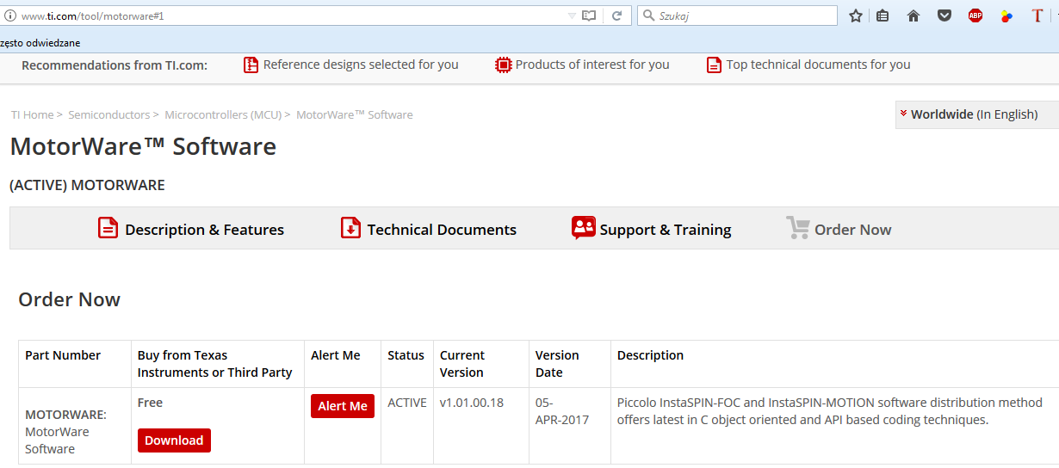
Task: Click the (ACTIVE) MOTORWARE subtitle
Action: (87, 185)
